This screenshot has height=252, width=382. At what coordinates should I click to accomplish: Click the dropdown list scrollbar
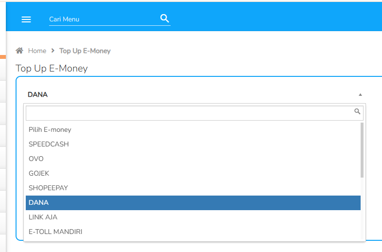pos(362,150)
